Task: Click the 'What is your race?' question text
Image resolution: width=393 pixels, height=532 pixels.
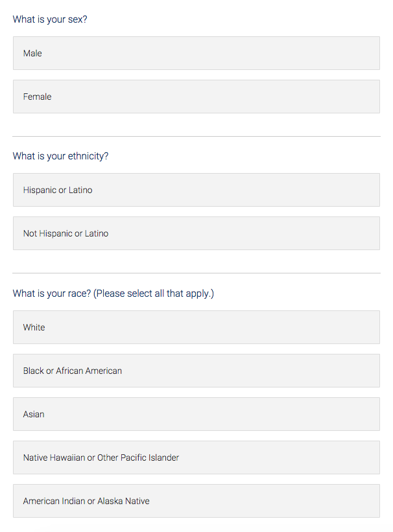Action: 52,294
